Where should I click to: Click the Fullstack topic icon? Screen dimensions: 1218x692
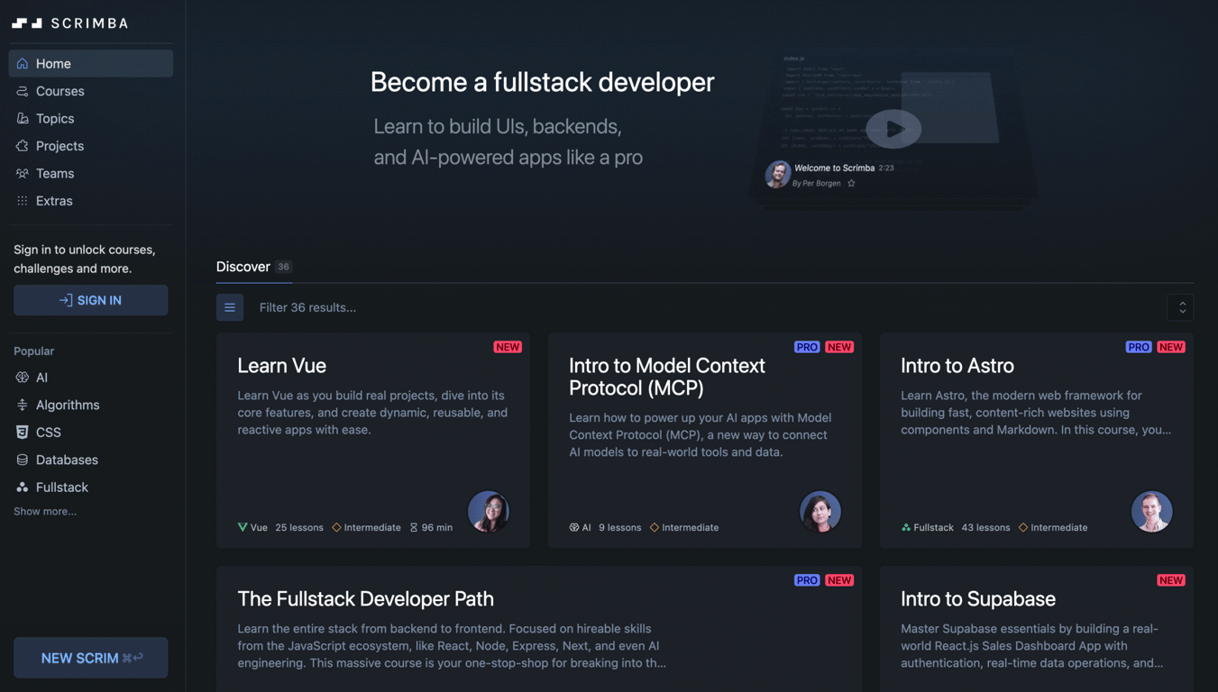click(21, 487)
